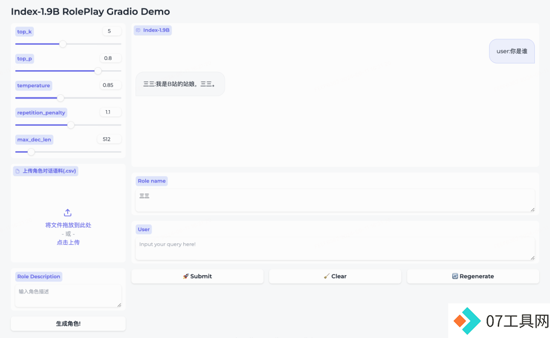Click the 生成角色! button

pyautogui.click(x=68, y=324)
